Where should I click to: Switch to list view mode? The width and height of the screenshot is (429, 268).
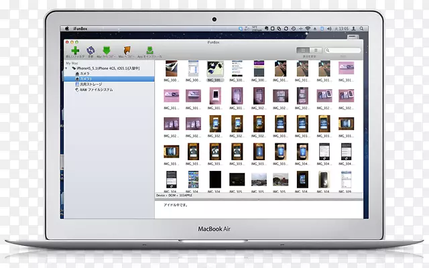click(x=315, y=50)
